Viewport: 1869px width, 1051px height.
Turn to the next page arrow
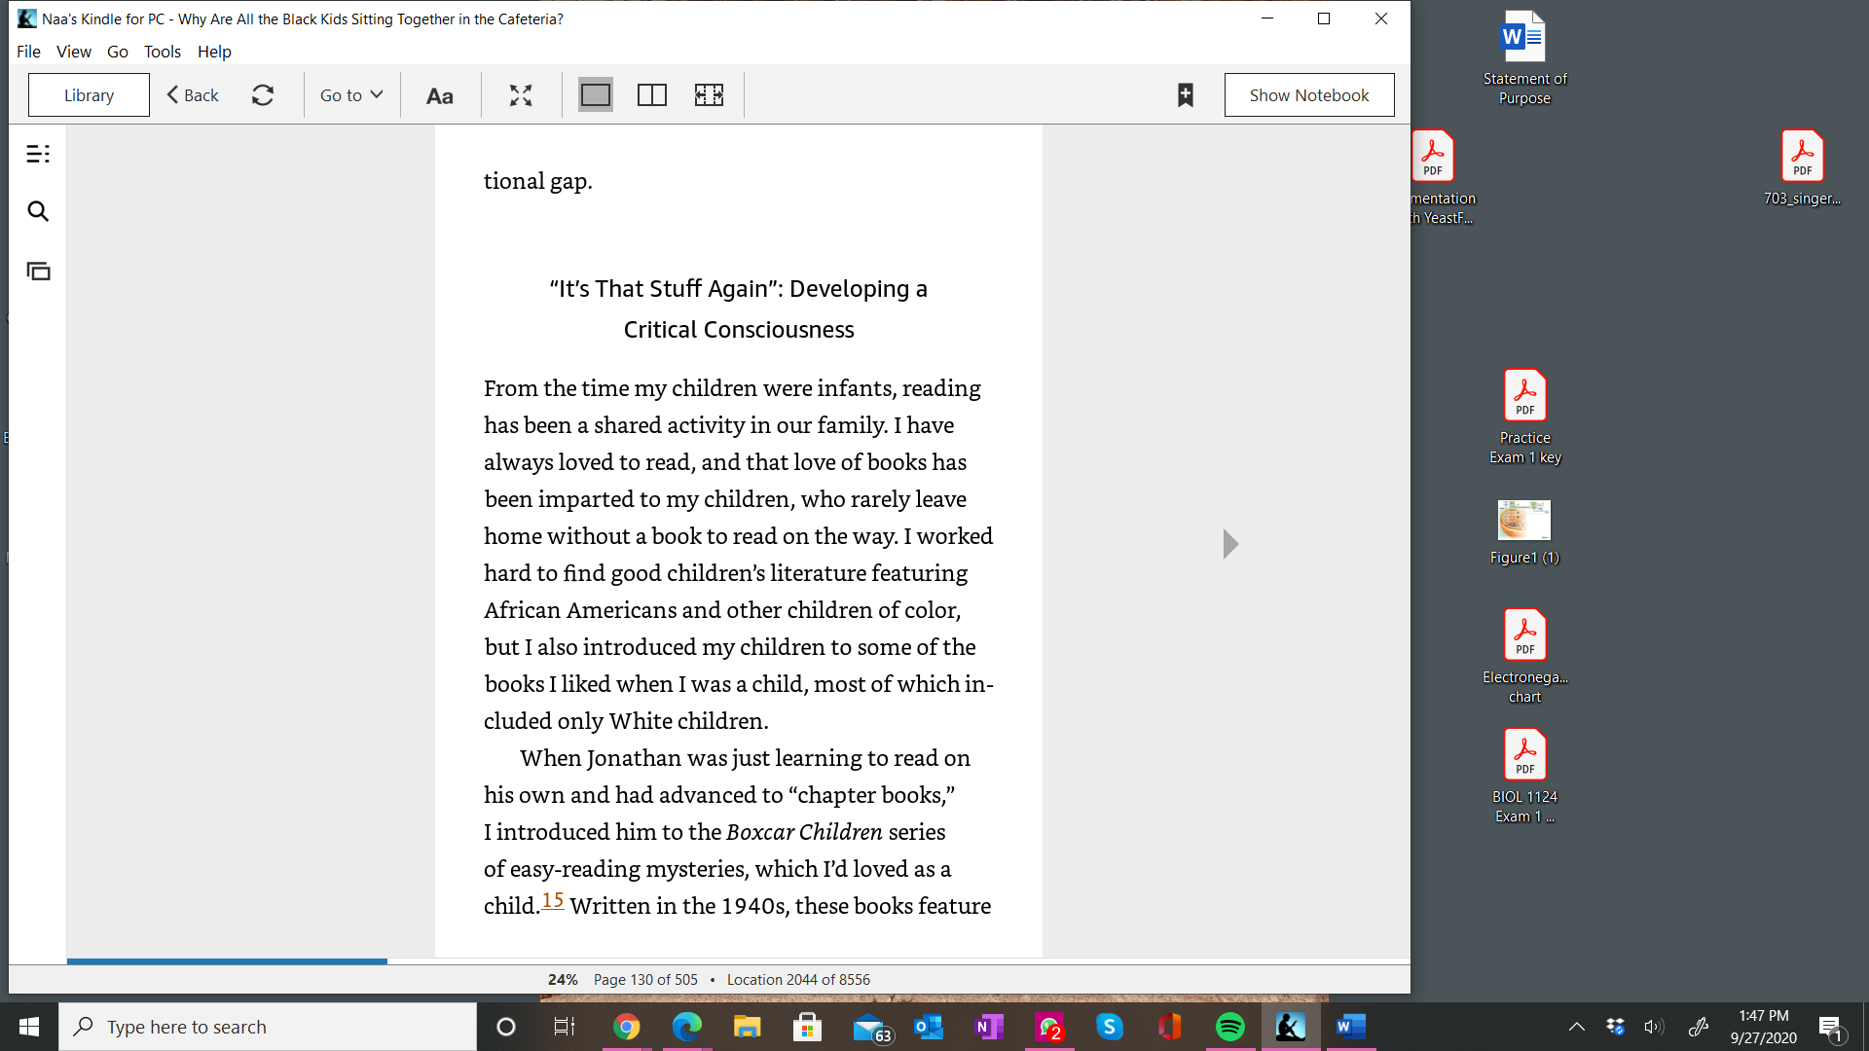point(1230,544)
